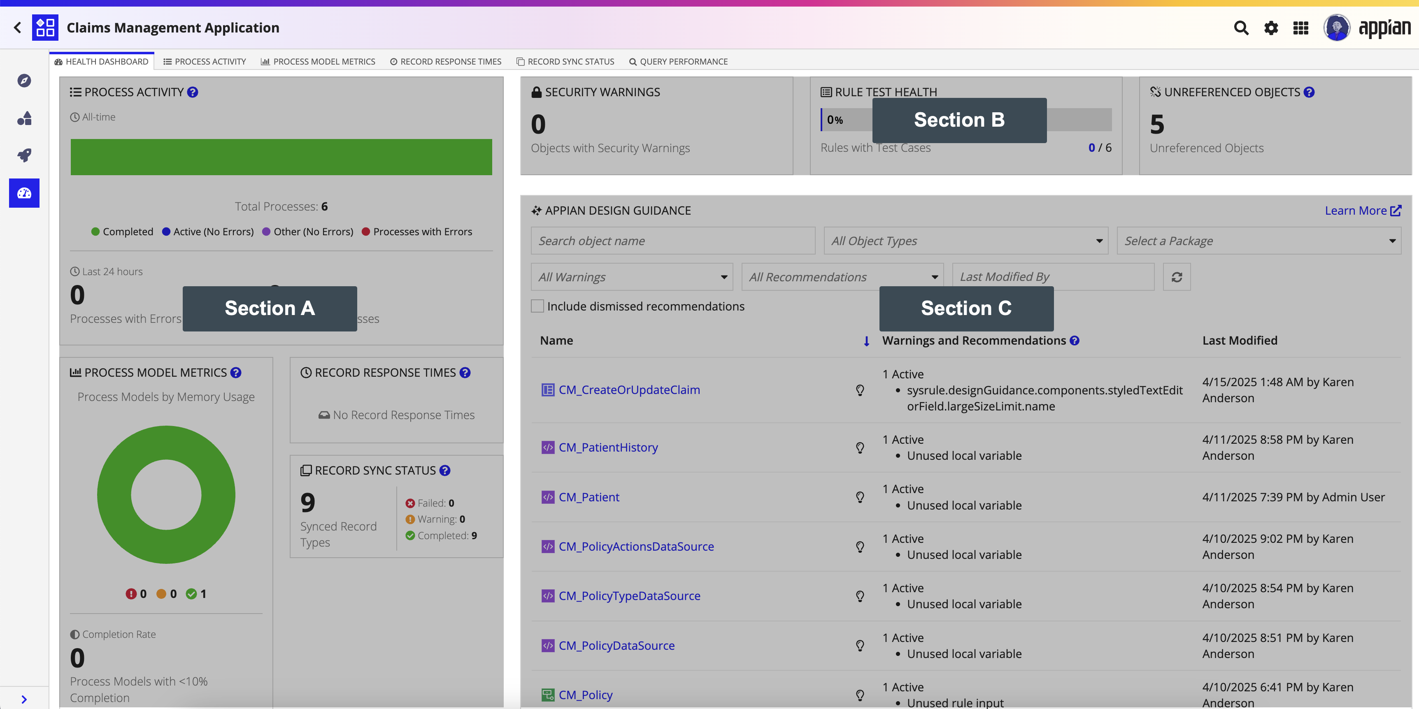Switch to the Process Activity tab
Image resolution: width=1419 pixels, height=709 pixels.
point(205,62)
